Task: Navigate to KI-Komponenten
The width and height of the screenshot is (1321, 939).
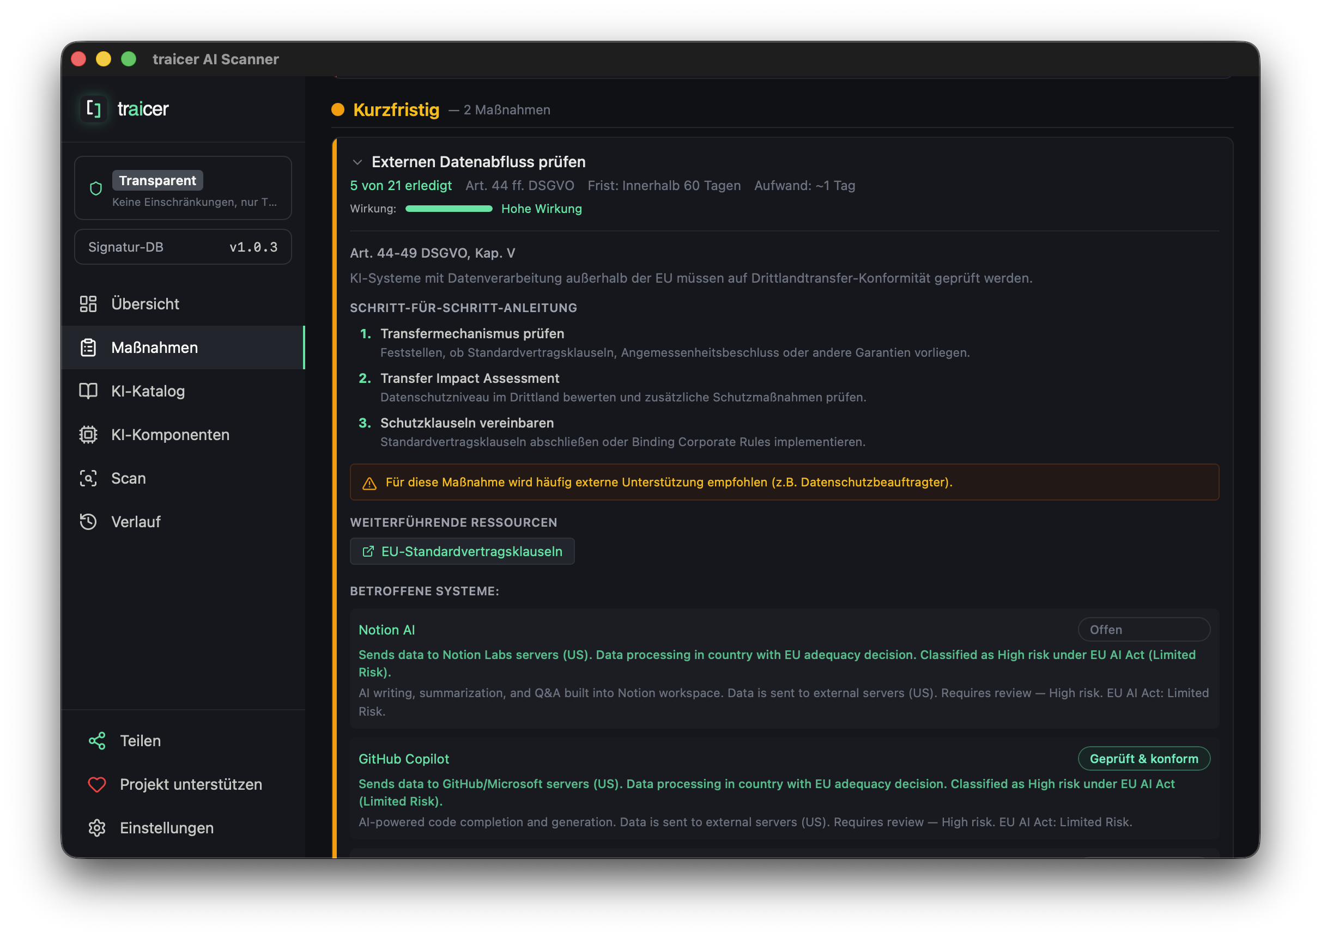Action: (183, 435)
